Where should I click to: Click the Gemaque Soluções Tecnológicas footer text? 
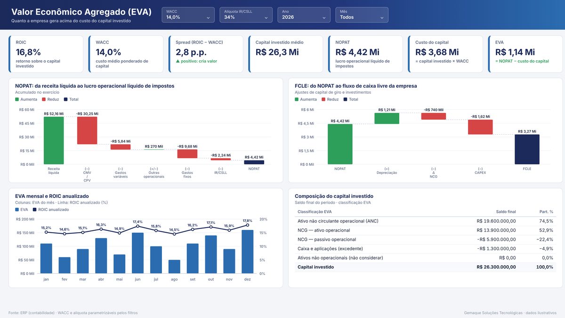[510, 313]
